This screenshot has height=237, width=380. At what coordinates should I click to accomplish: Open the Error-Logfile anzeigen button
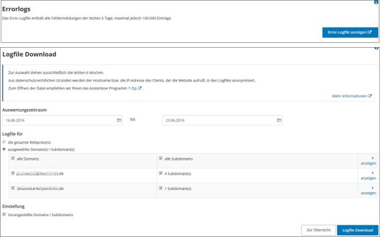[x=350, y=32]
